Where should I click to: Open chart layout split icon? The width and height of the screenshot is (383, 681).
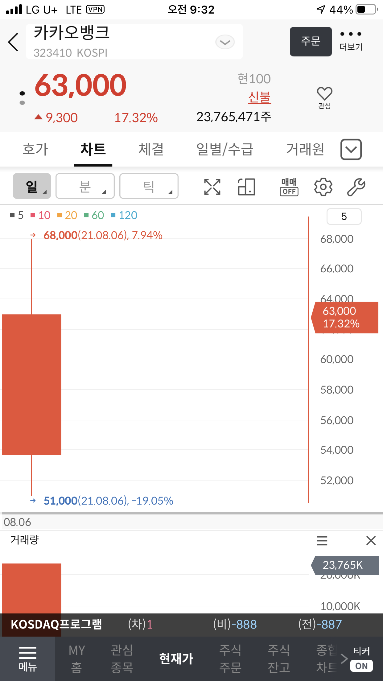tap(246, 187)
